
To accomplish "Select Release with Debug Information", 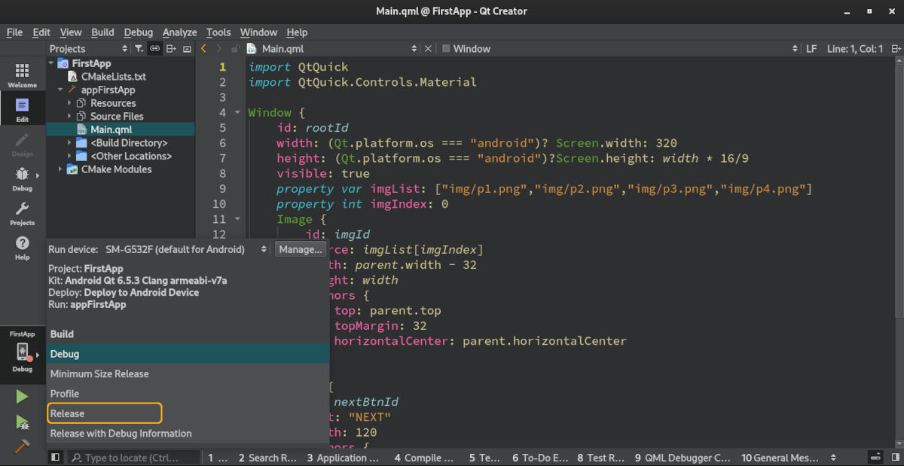I will [188, 434].
